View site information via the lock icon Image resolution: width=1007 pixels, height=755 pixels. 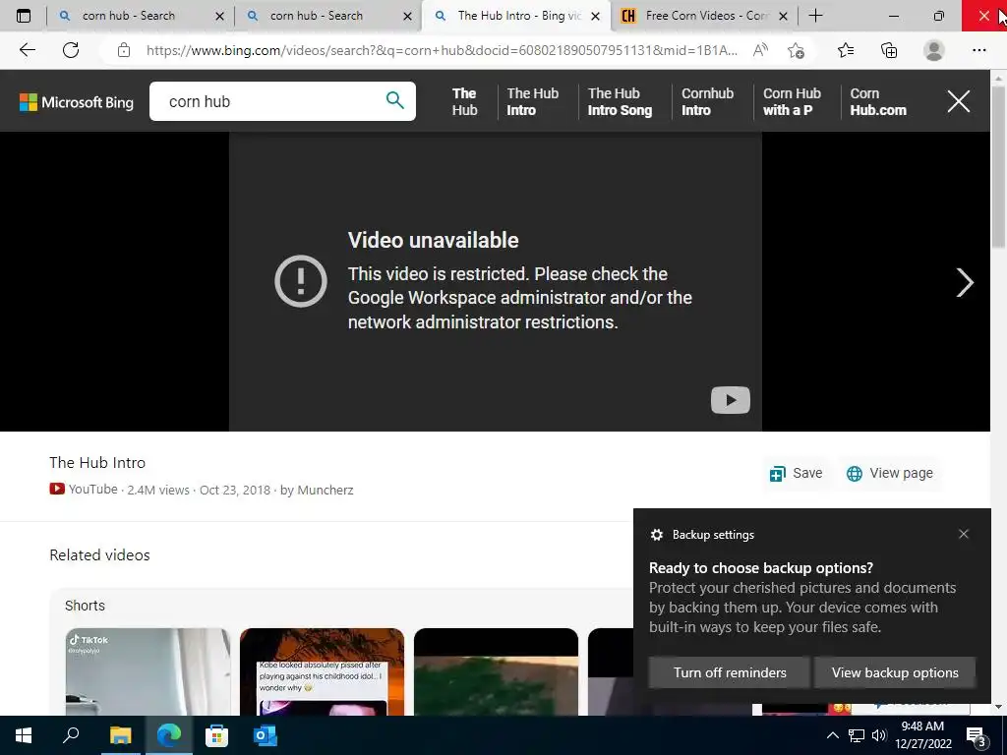pos(124,50)
